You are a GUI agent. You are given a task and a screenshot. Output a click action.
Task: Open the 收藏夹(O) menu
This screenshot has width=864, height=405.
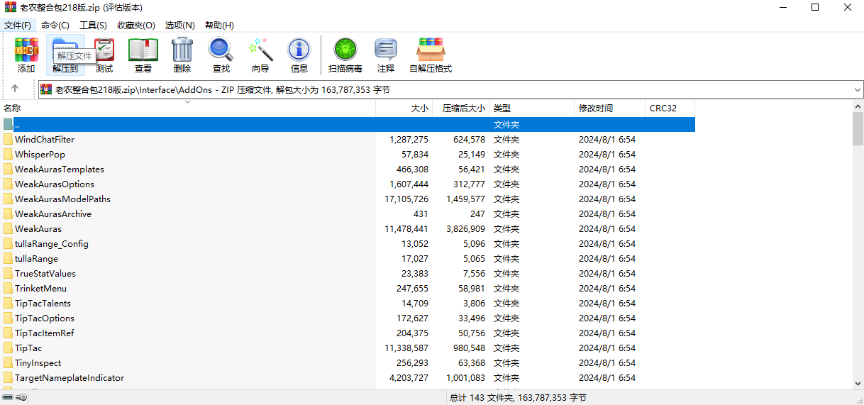136,25
